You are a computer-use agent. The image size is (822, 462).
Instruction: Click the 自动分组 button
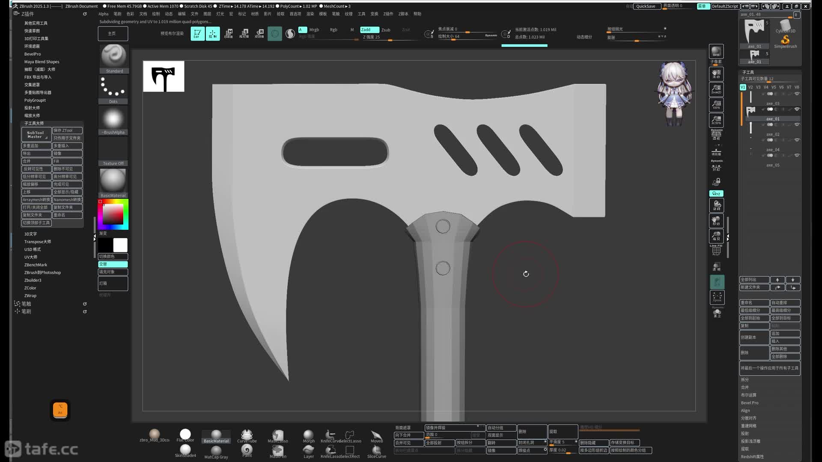click(501, 428)
